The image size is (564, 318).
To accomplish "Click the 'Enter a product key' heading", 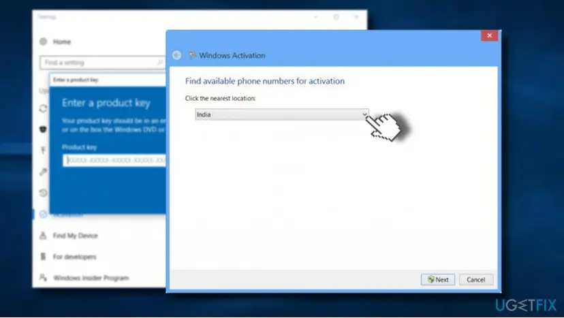I will click(106, 104).
